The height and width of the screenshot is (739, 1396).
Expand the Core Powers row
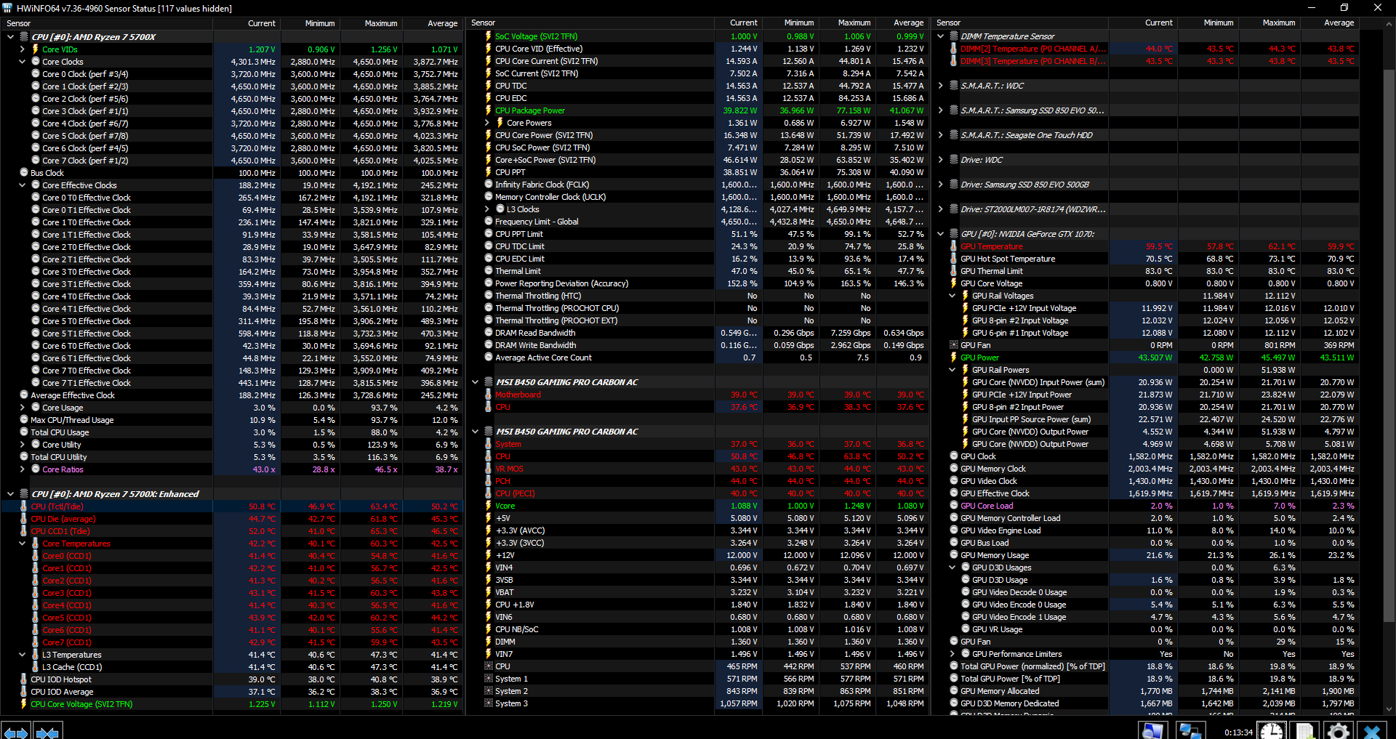click(487, 123)
